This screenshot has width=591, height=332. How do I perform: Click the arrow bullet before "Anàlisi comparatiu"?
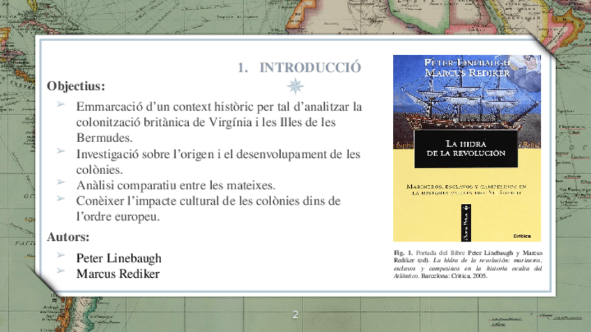pyautogui.click(x=61, y=182)
